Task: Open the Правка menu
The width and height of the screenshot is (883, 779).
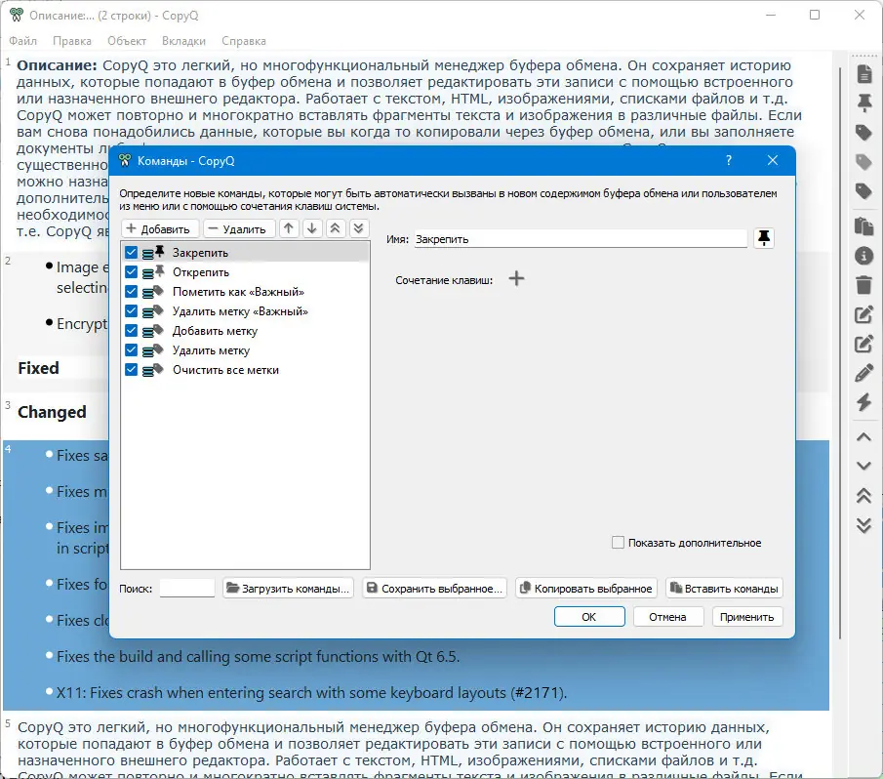Action: pyautogui.click(x=72, y=41)
